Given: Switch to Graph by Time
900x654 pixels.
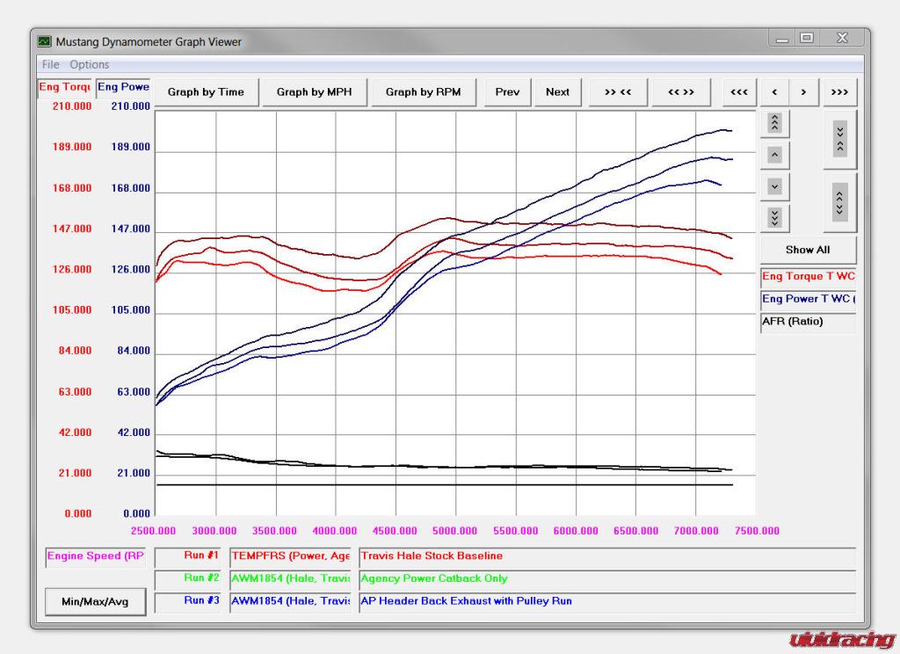Looking at the screenshot, I should [206, 92].
